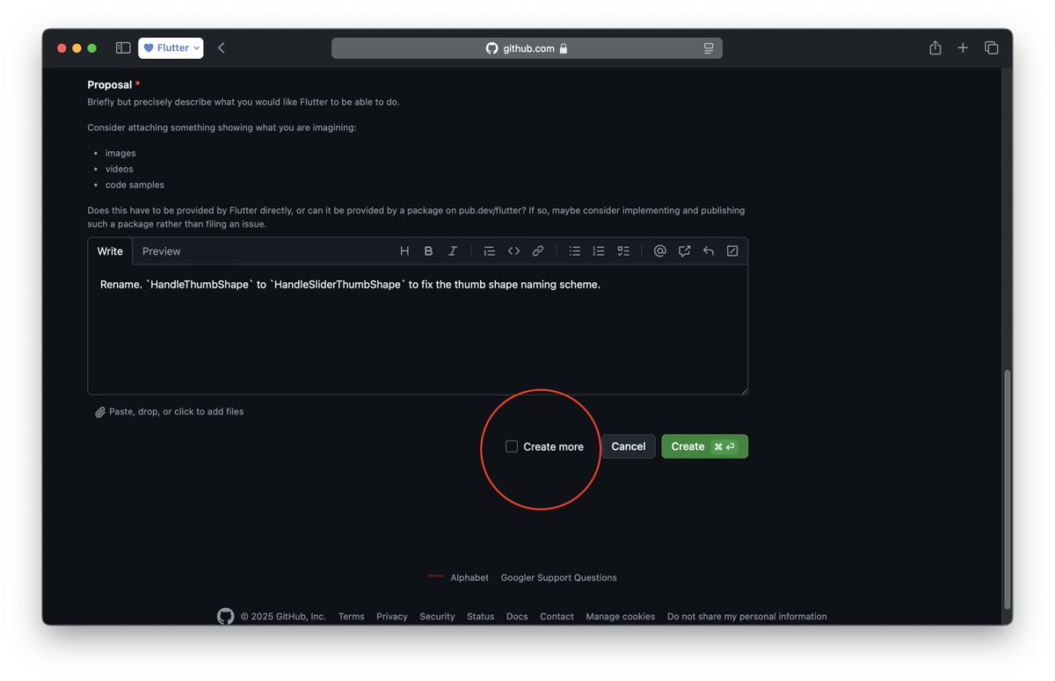Apply bold formatting in the editor toolbar
The width and height of the screenshot is (1055, 681).
tap(428, 251)
